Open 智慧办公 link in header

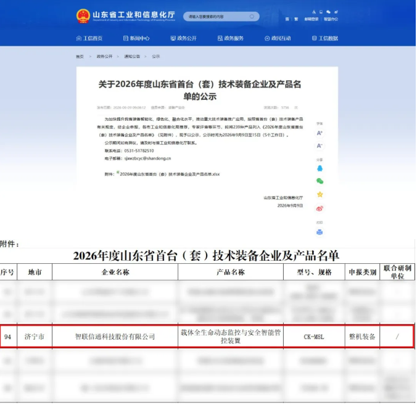(x=331, y=19)
